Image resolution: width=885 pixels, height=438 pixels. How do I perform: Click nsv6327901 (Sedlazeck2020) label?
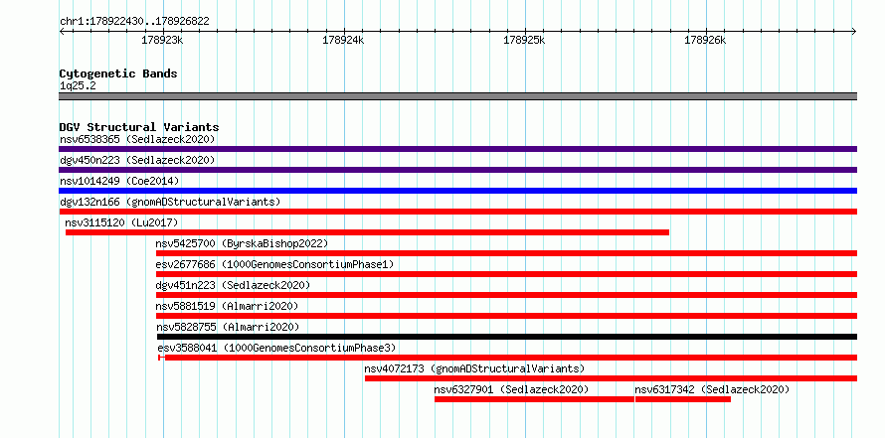point(511,389)
